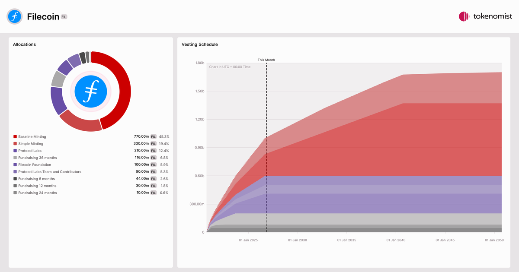Select the Simple Minting legend swatch
This screenshot has height=272, width=519.
(x=15, y=143)
